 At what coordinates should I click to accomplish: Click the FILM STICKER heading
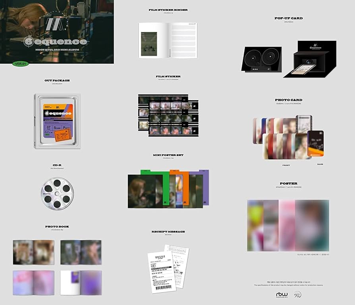point(168,77)
